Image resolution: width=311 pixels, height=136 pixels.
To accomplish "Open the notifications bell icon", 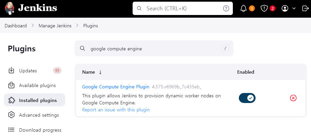I will tap(244, 9).
